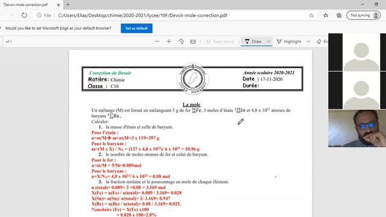
Task: Select the Highlight tool
Action: click(289, 42)
